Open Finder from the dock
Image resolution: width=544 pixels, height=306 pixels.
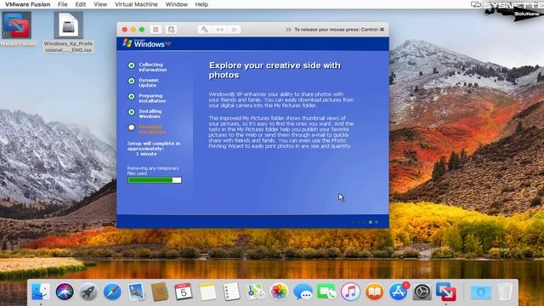tap(40, 292)
